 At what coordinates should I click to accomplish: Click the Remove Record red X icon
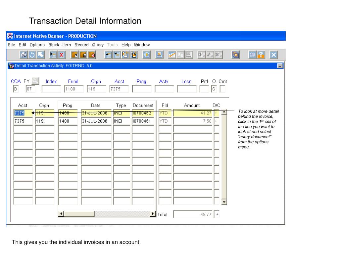pos(62,55)
